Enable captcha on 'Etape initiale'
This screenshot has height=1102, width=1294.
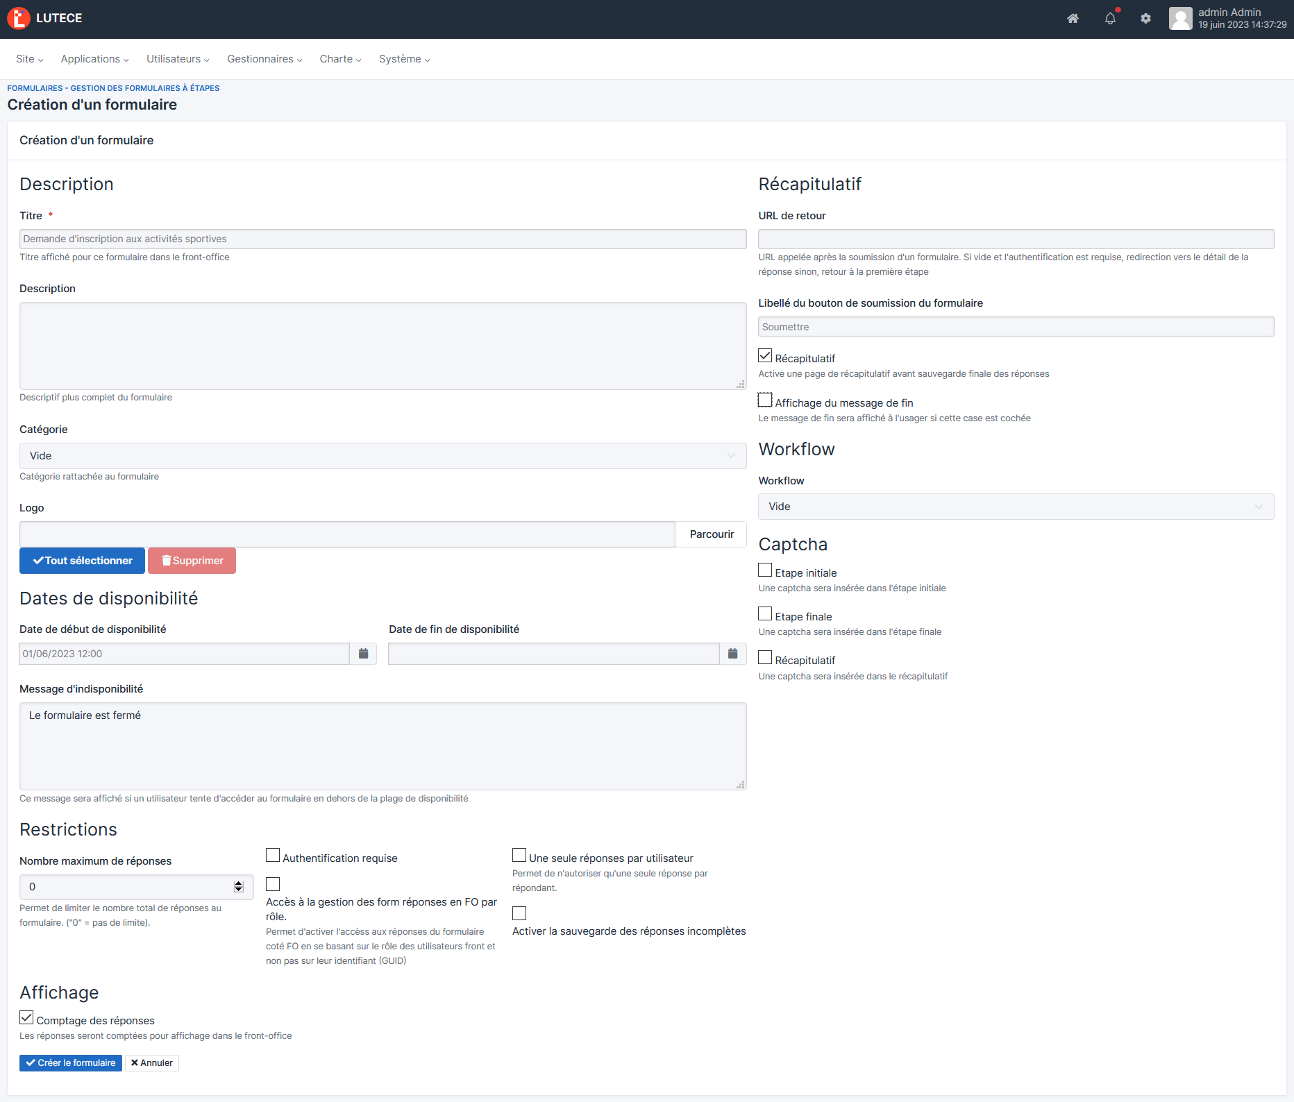pos(765,570)
